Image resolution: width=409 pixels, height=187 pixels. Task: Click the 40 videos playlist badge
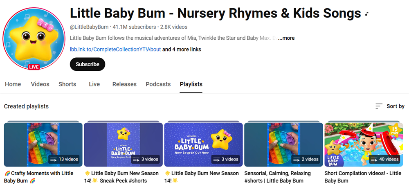click(x=385, y=159)
